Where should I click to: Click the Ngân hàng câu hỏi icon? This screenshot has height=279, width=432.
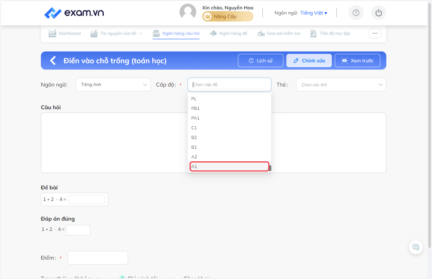tap(156, 33)
